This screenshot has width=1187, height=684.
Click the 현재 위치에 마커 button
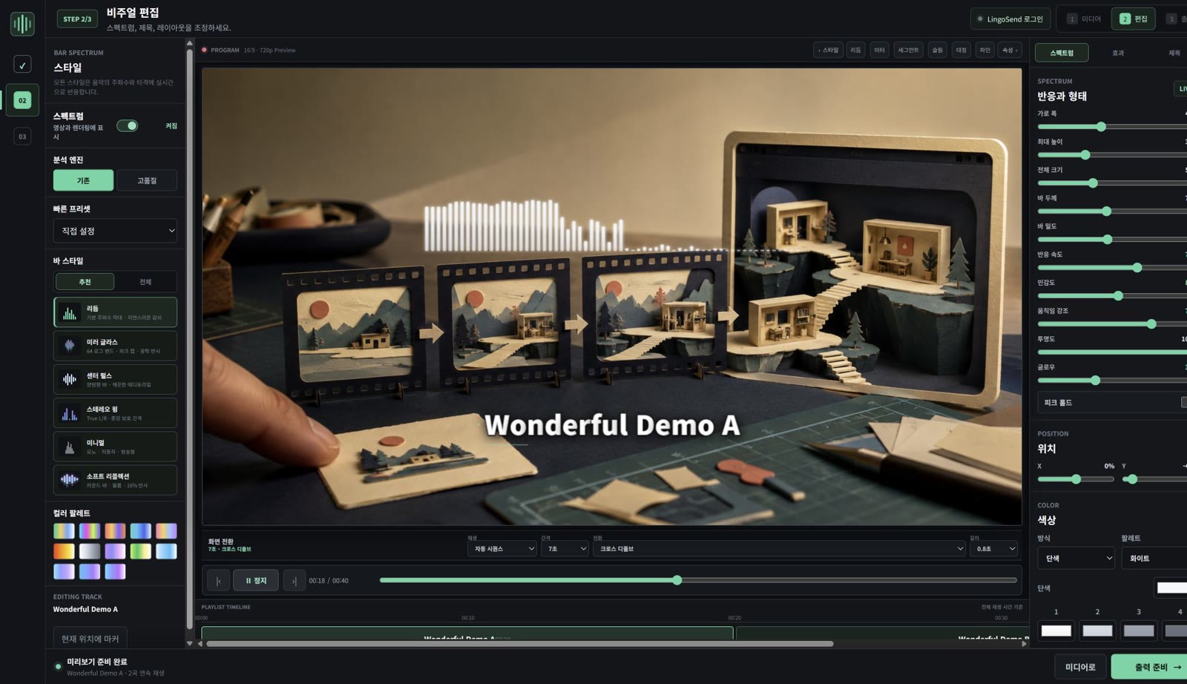coord(90,639)
